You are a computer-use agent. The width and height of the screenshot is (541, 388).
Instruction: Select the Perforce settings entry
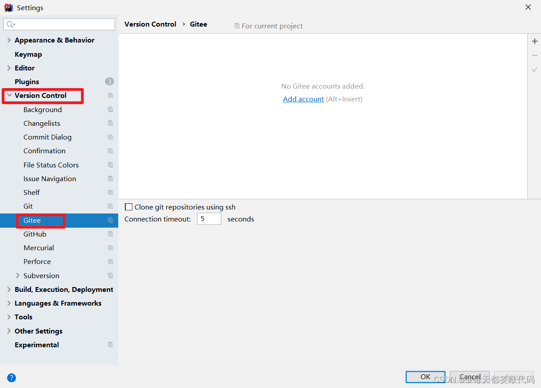[37, 262]
